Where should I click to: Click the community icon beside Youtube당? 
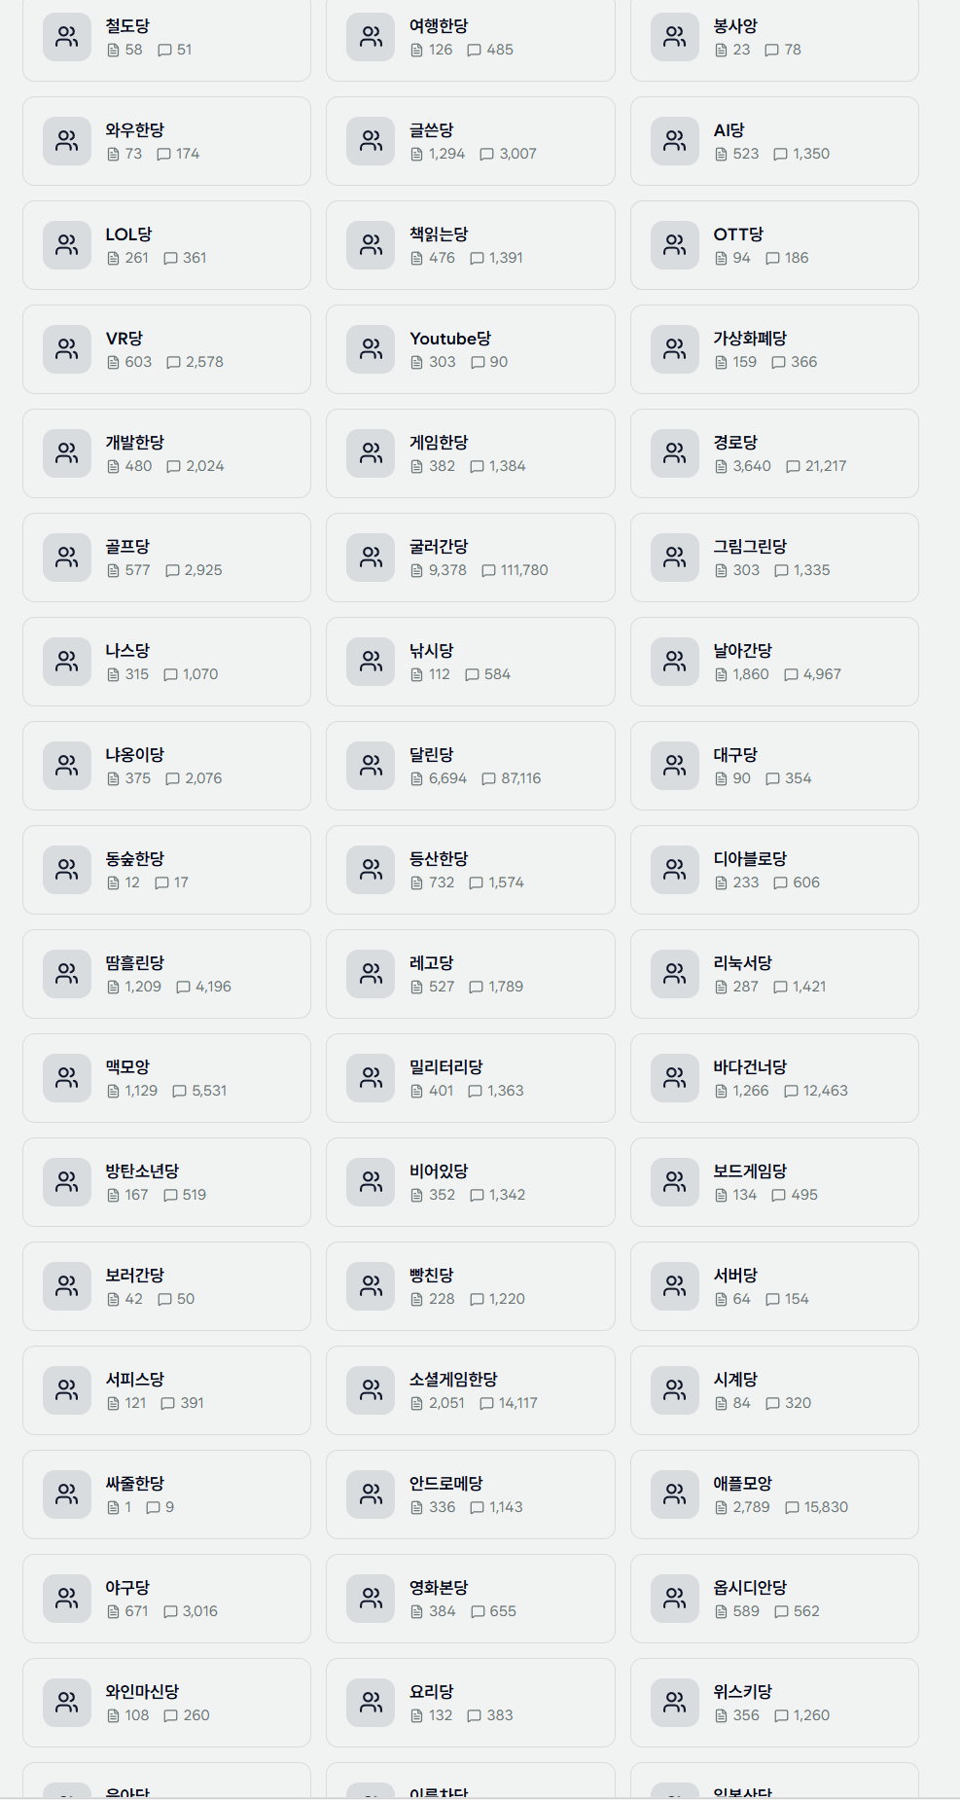pyautogui.click(x=371, y=349)
